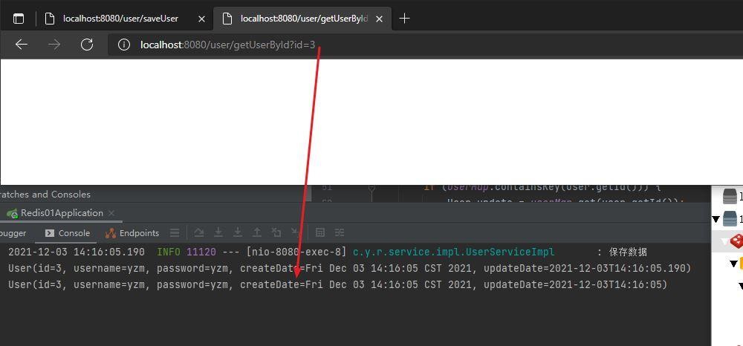
Task: Click the step into icon in debugger toolbar
Action: tap(218, 233)
